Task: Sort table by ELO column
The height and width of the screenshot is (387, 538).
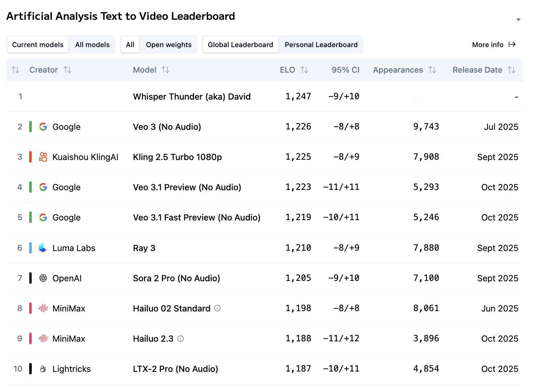Action: (304, 70)
